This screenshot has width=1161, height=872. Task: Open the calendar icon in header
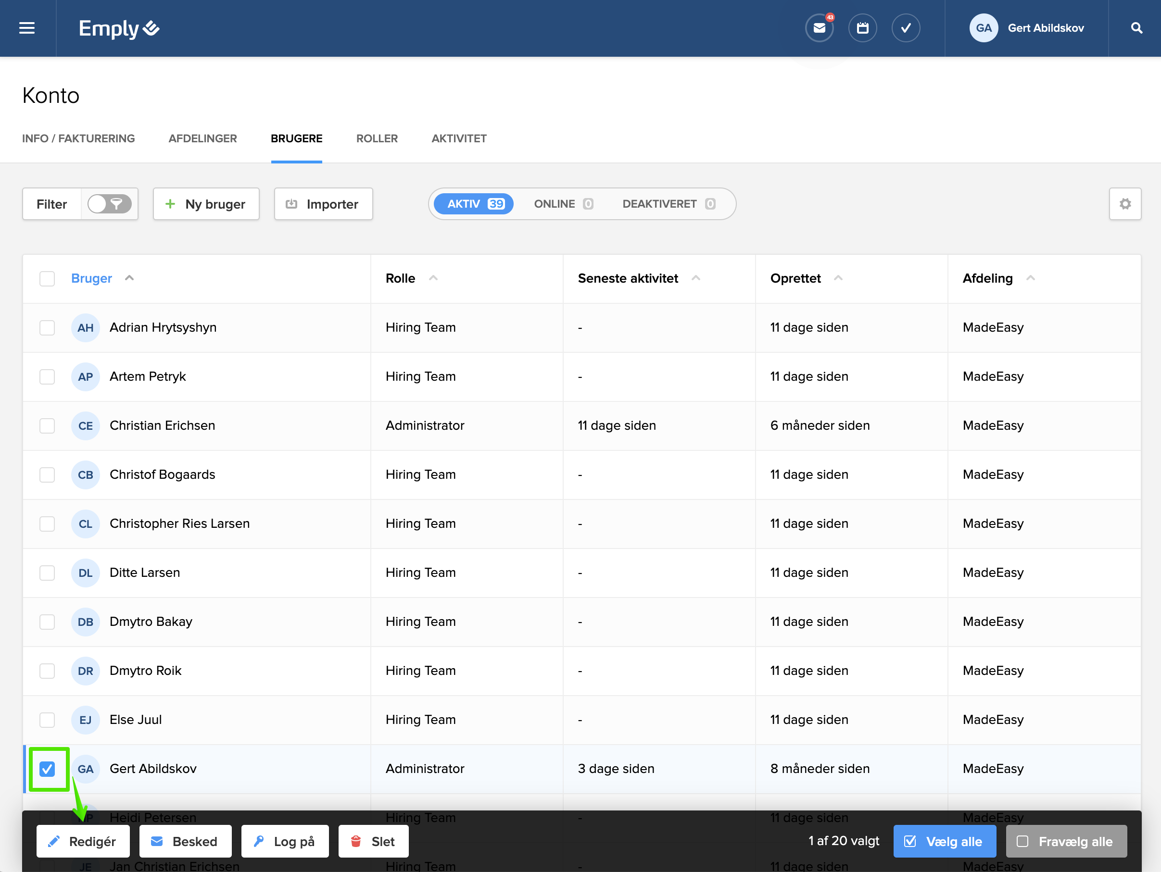coord(862,28)
